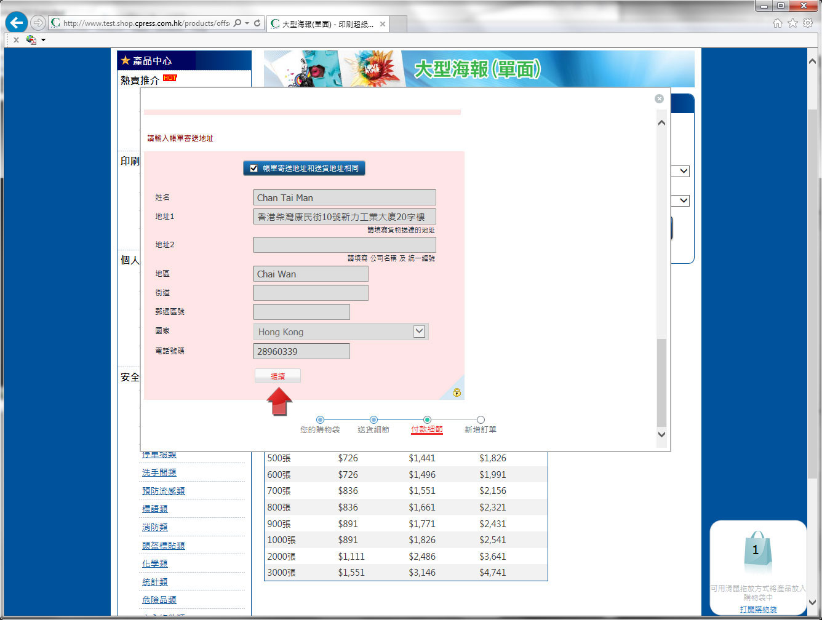Open the 打開購物袋 link
Image resolution: width=822 pixels, height=620 pixels.
[x=758, y=609]
